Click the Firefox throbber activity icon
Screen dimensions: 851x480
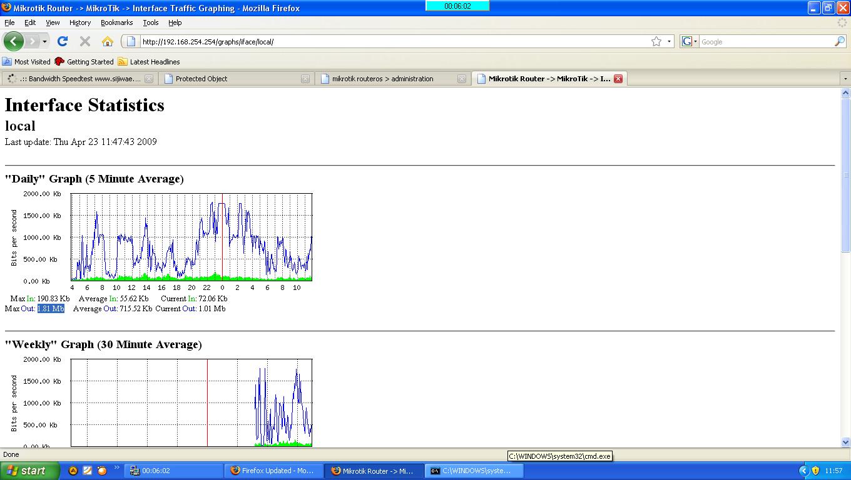pyautogui.click(x=842, y=22)
